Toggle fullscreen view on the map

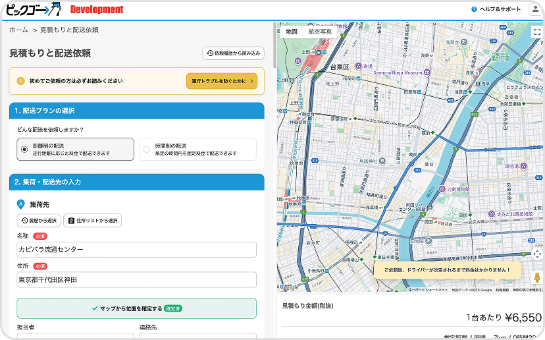pyautogui.click(x=536, y=32)
